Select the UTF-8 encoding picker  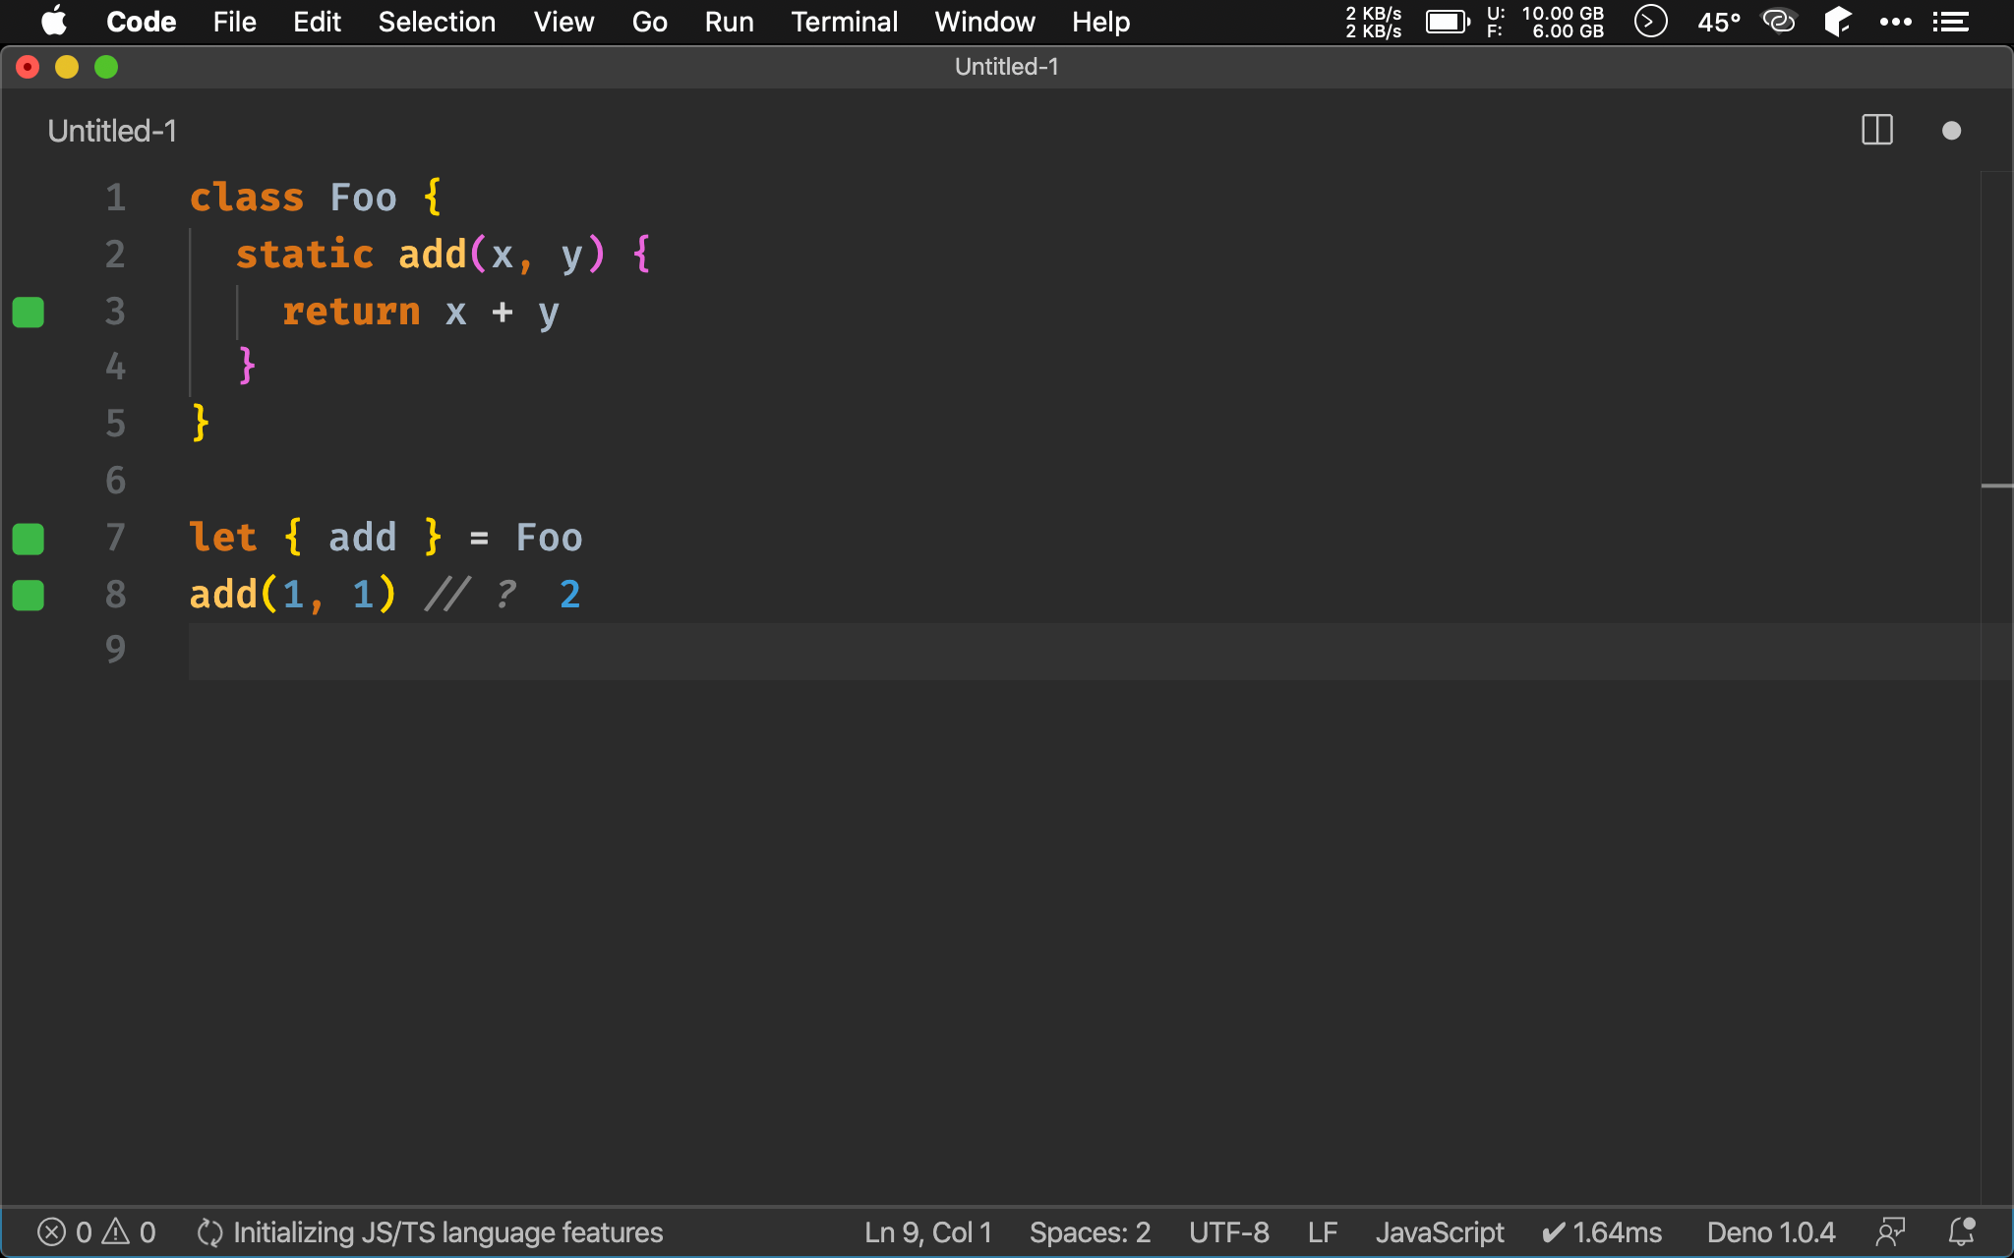click(x=1228, y=1231)
